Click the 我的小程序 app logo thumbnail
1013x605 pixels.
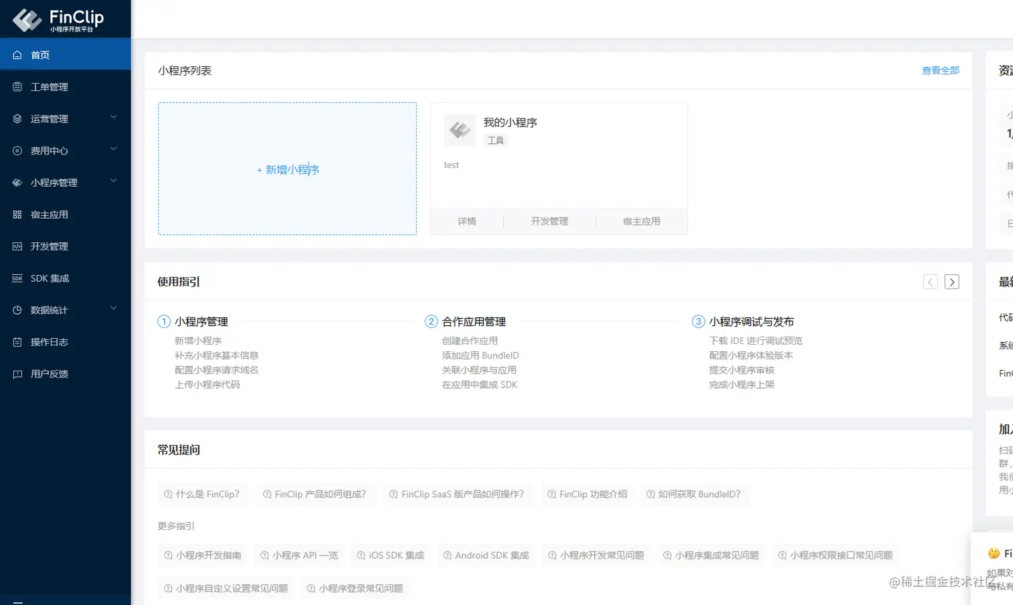click(x=460, y=130)
